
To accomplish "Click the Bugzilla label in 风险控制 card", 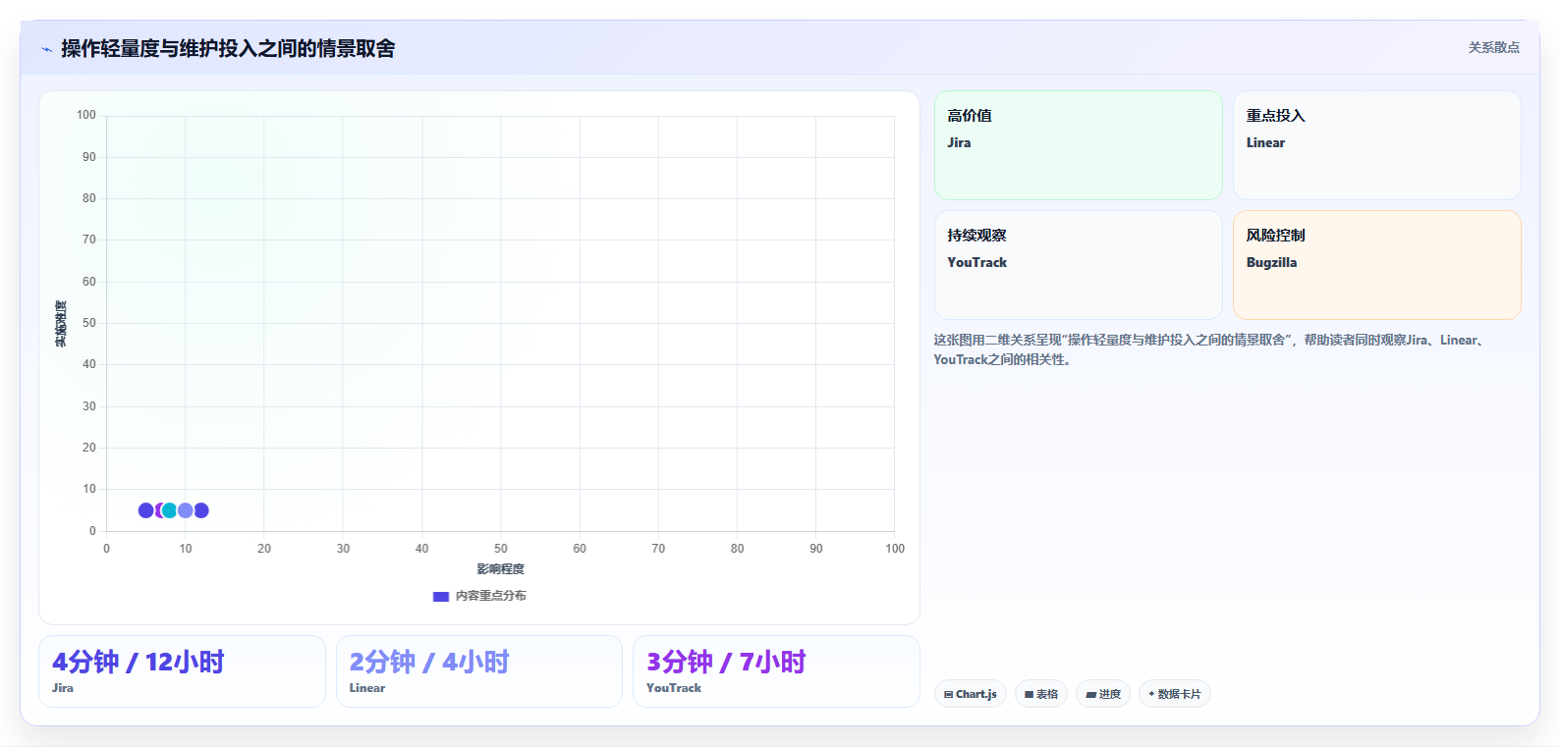I will point(1271,262).
